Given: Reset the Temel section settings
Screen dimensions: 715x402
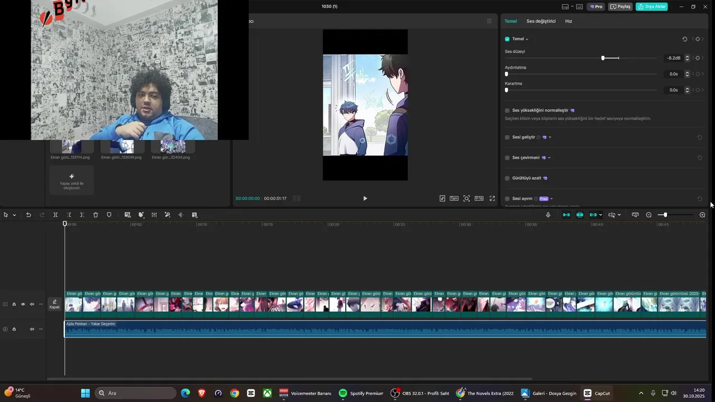Looking at the screenshot, I should (x=685, y=39).
